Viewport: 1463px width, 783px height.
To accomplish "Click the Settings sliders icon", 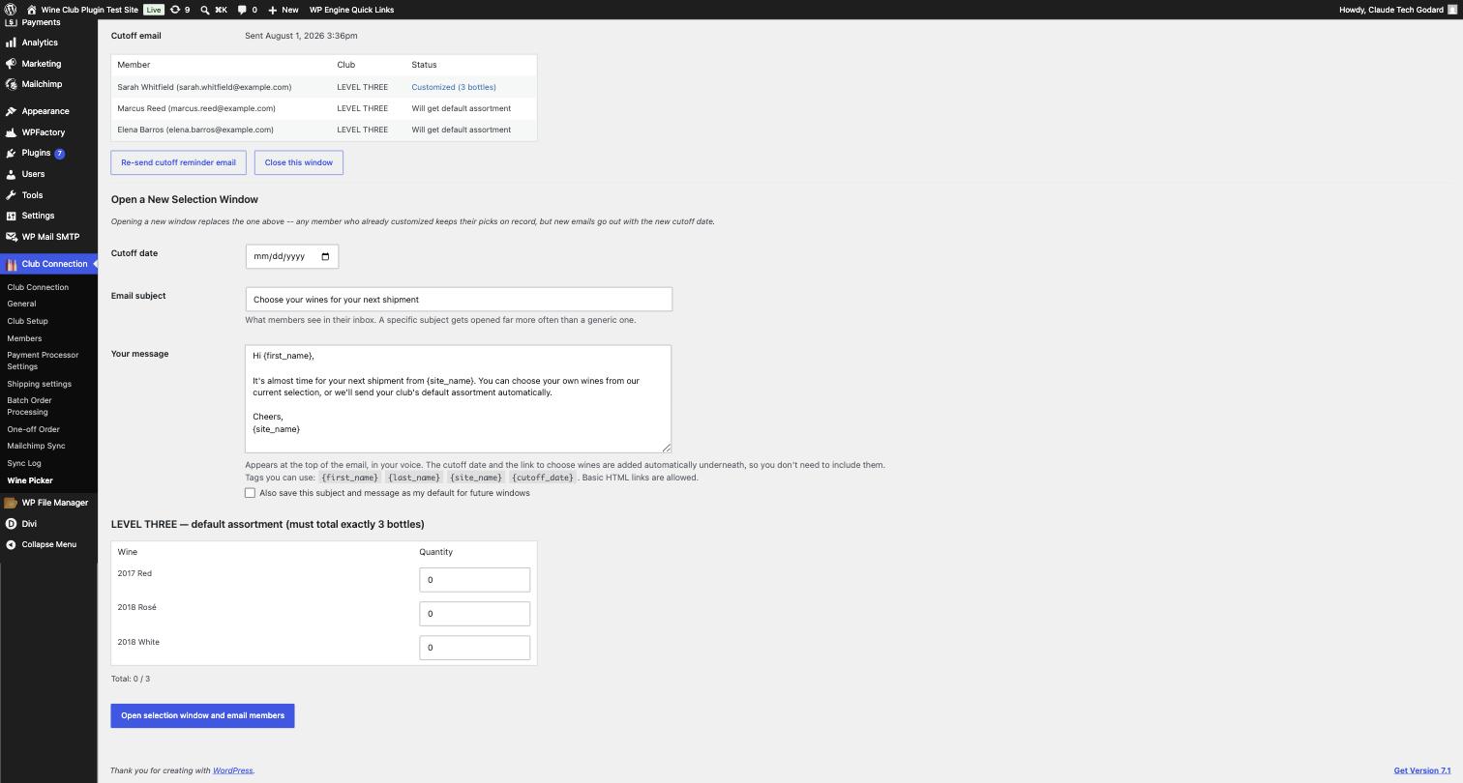I will [x=11, y=216].
